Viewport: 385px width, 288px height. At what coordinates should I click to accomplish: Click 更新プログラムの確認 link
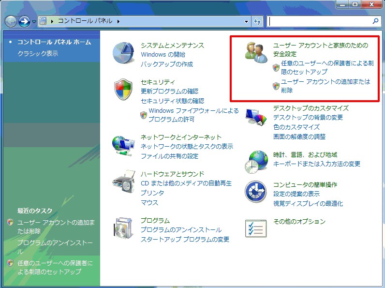pos(169,91)
